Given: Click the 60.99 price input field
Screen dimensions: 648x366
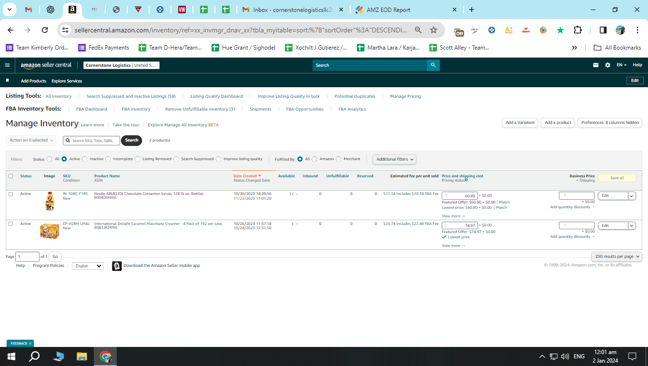Looking at the screenshot, I should 460,196.
